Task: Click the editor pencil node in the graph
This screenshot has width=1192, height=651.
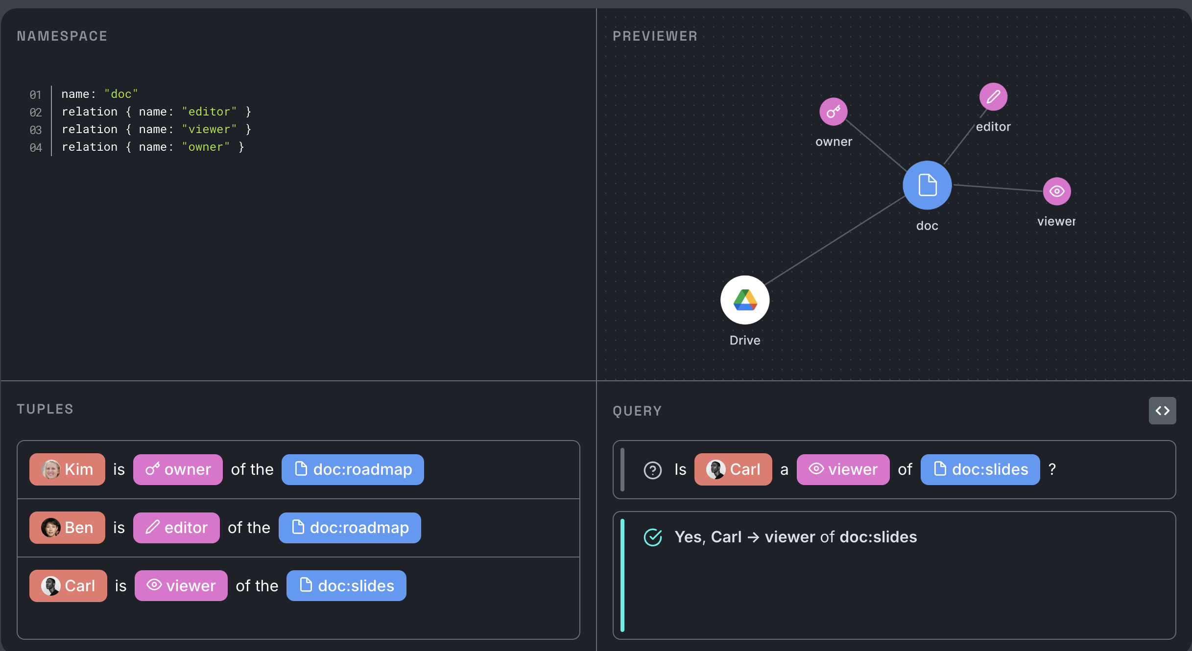Action: (993, 97)
